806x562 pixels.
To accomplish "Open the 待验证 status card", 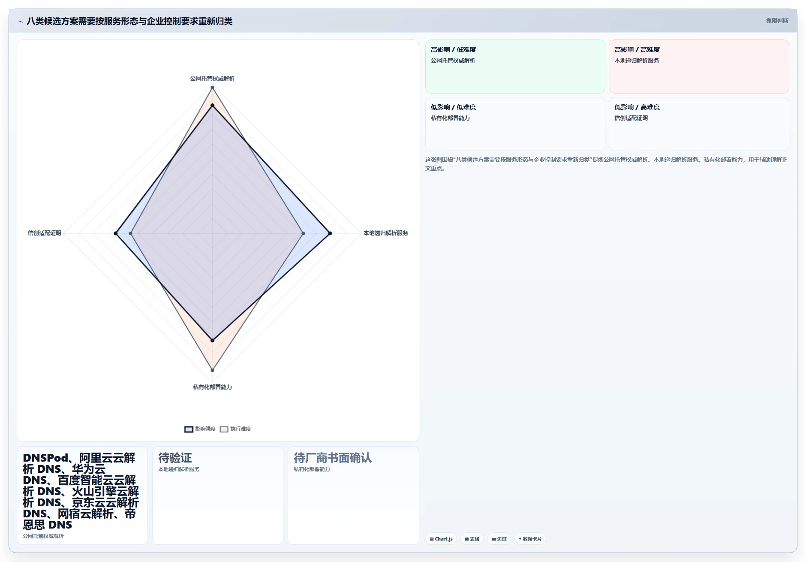I will 218,496.
